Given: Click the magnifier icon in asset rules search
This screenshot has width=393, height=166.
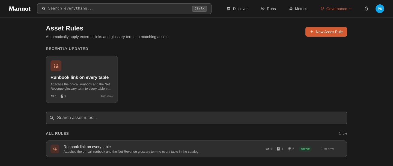Looking at the screenshot, I should (x=52, y=118).
